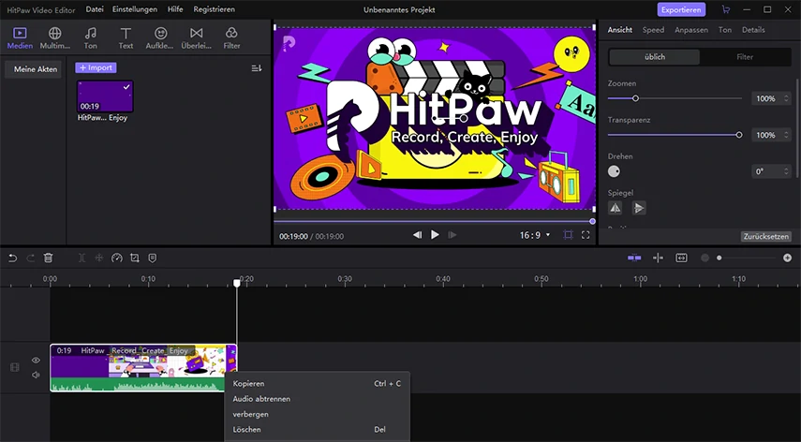The width and height of the screenshot is (801, 442).
Task: Click the freeze frame icon
Action: coord(99,258)
